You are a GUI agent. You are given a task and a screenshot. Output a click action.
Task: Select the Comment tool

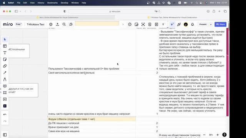(x=5, y=86)
